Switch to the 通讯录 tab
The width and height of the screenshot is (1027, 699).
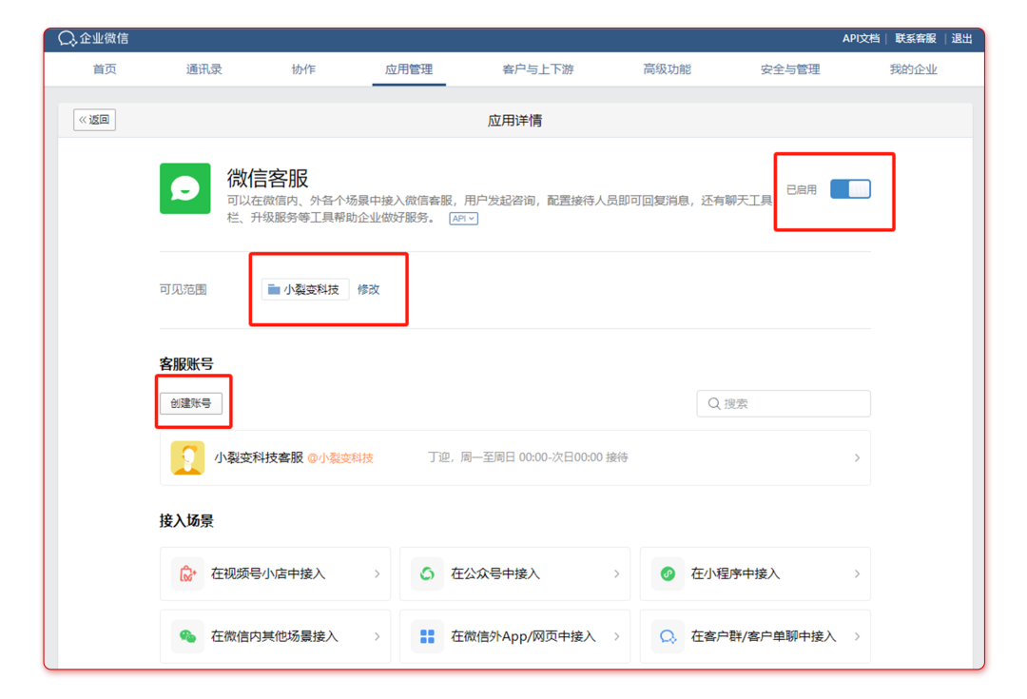click(x=203, y=69)
